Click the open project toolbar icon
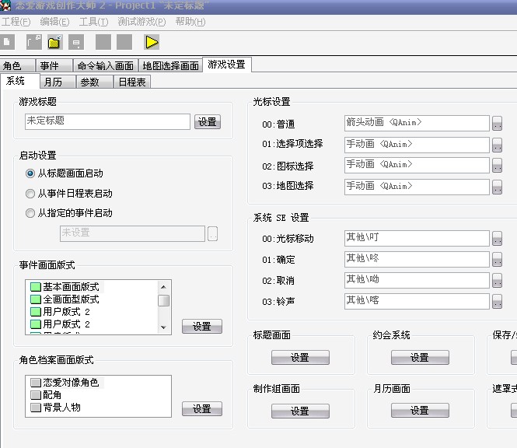517x448 pixels. [34, 42]
